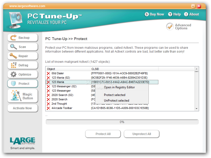211x158 pixels.
Task: Choose UnProtect selected from context menu
Action: [116, 100]
